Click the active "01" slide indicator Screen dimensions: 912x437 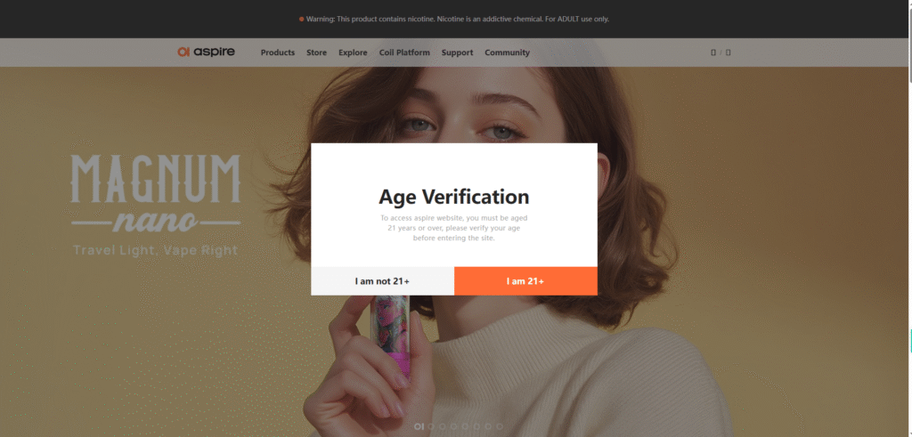[419, 427]
